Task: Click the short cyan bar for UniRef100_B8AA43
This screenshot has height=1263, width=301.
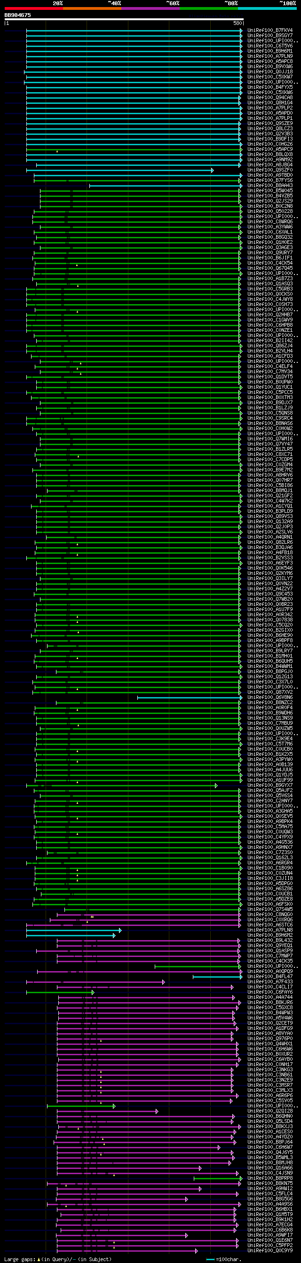Action: (x=166, y=186)
